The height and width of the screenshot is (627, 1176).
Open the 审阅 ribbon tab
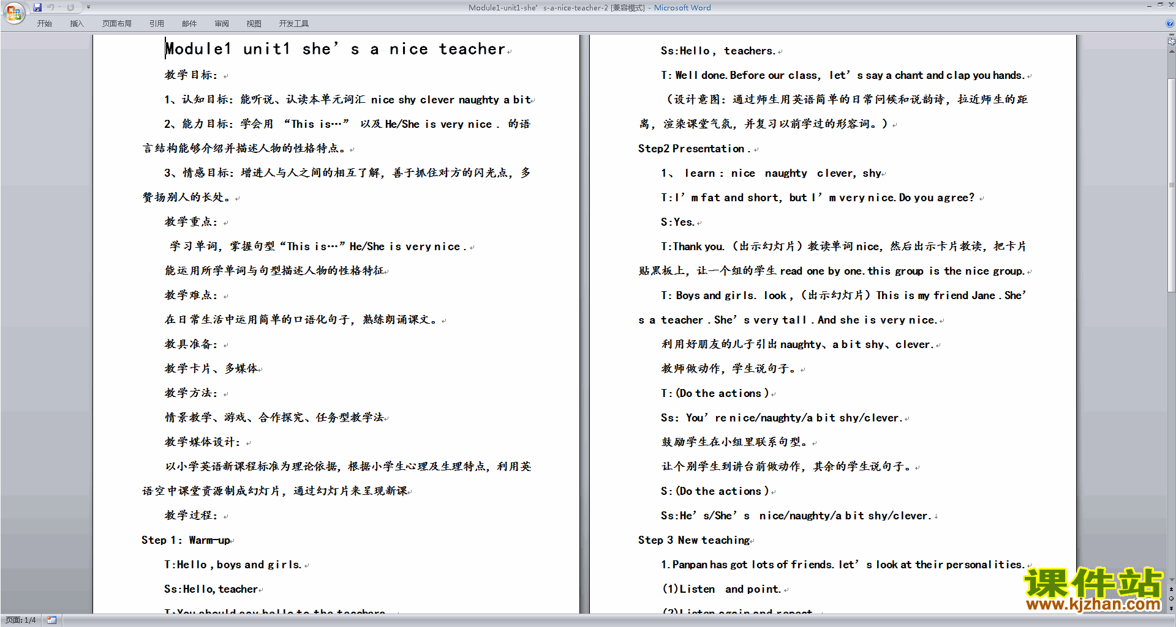pyautogui.click(x=222, y=23)
